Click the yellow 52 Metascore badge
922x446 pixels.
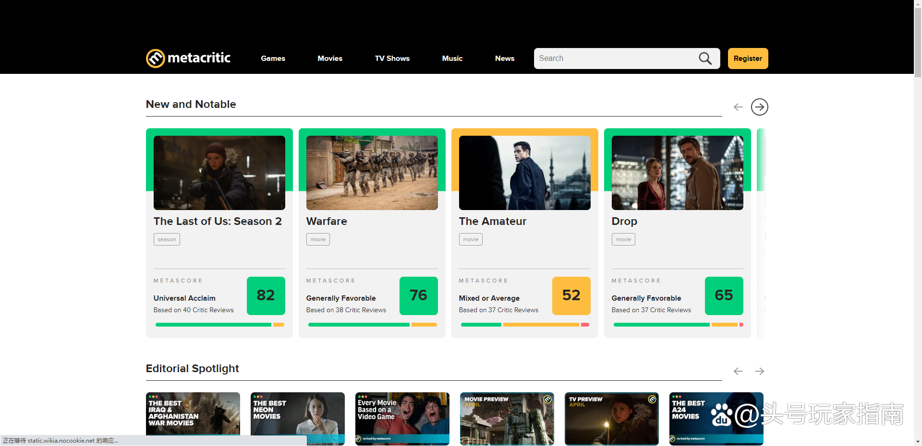tap(571, 295)
